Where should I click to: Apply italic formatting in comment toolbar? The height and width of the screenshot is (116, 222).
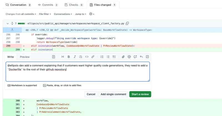(75, 57)
